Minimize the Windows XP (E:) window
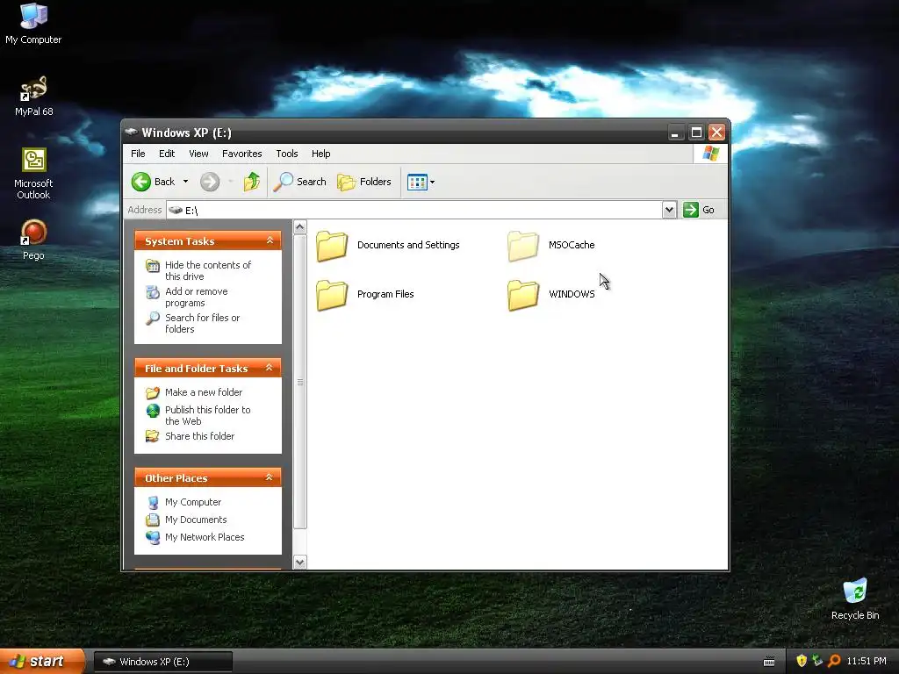Screen dimensions: 899x674 (675, 133)
